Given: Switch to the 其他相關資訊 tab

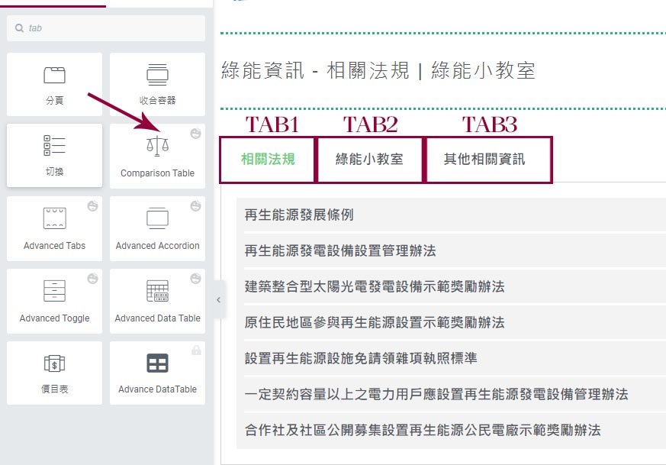Looking at the screenshot, I should 484,160.
